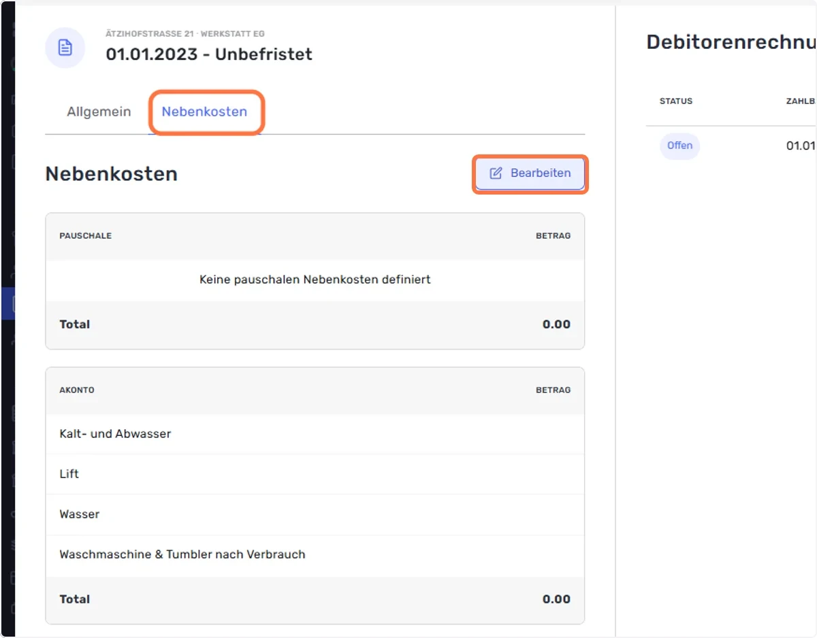Click 'Keine pauschalen Nebenkosten definiert' message
Image resolution: width=817 pixels, height=638 pixels.
(x=315, y=280)
